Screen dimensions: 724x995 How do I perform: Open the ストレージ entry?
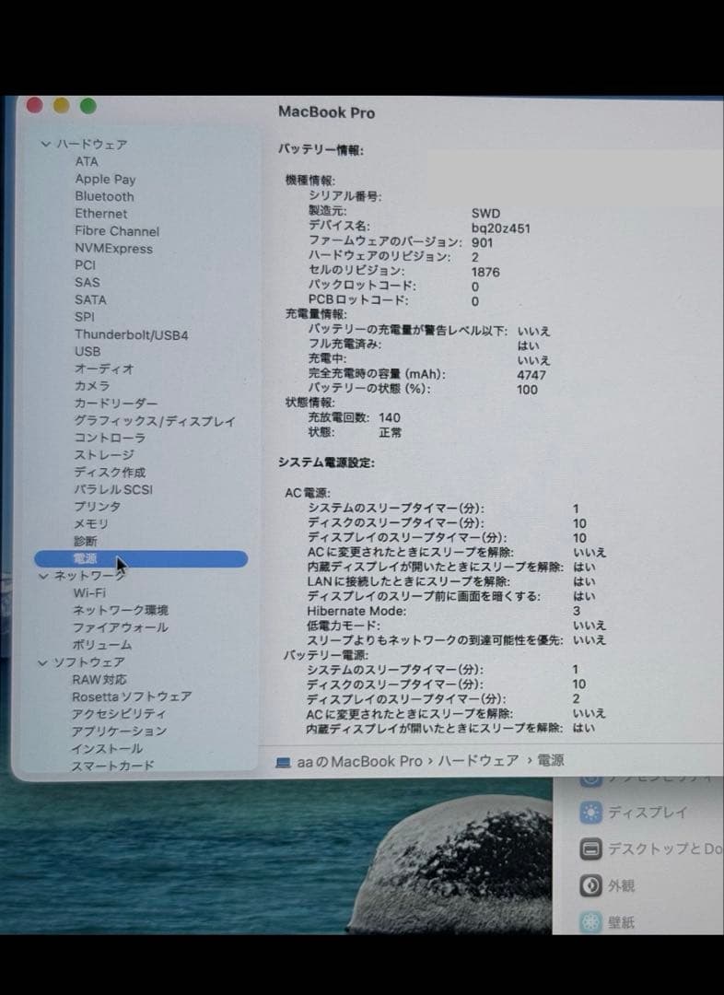pos(104,455)
